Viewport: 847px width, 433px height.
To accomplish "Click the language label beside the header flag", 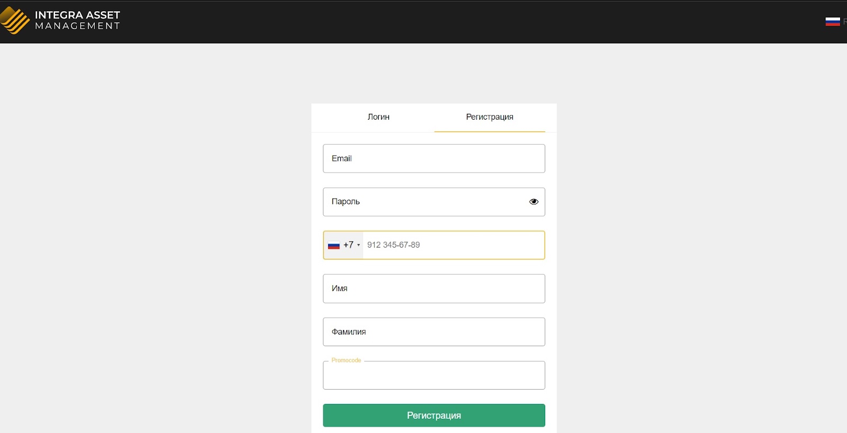I will [844, 22].
